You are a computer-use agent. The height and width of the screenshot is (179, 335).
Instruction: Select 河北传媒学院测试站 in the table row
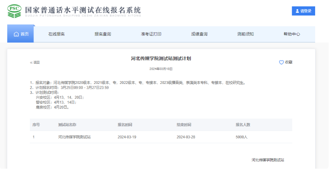click(74, 137)
